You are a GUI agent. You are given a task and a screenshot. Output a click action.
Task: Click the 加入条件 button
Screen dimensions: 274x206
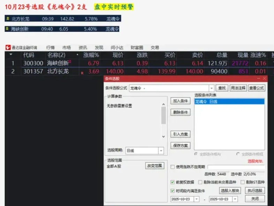point(181,101)
